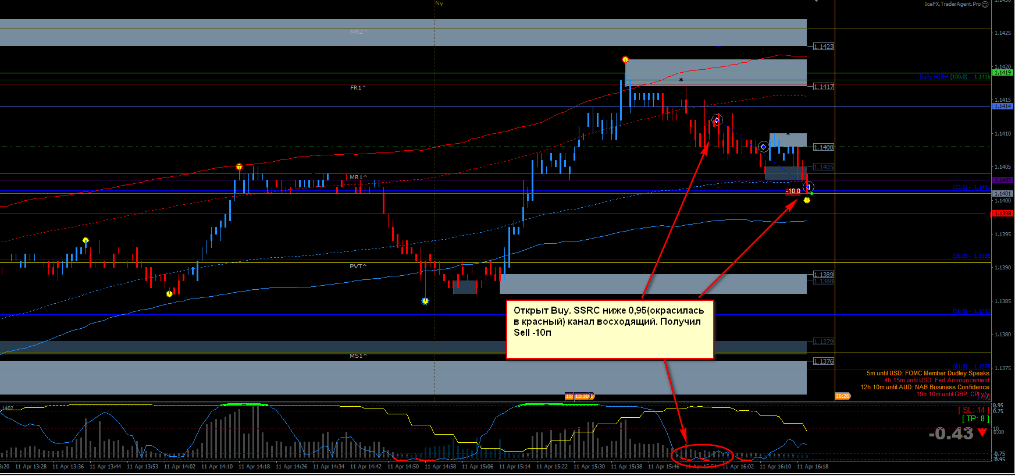Click the MR1 pivot level label
The height and width of the screenshot is (476, 1015).
point(358,177)
